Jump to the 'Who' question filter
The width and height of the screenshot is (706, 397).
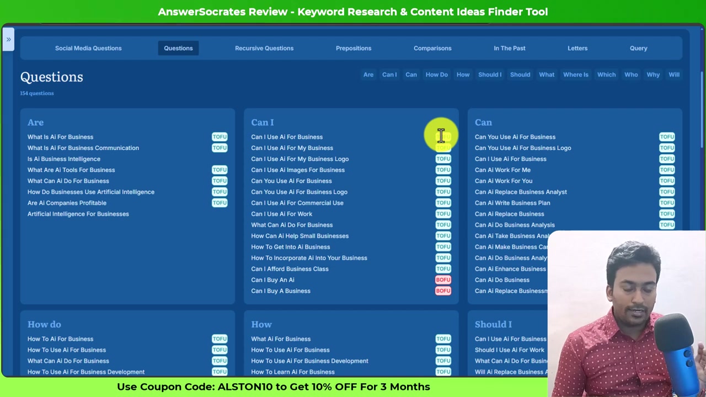631,74
